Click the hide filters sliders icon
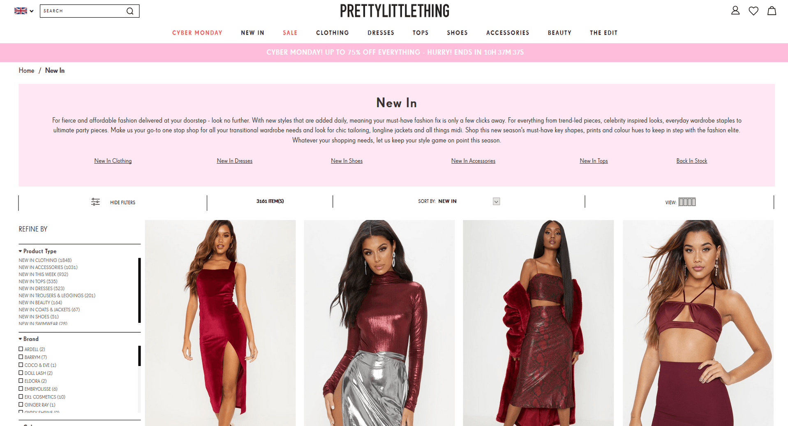The image size is (788, 426). tap(95, 202)
